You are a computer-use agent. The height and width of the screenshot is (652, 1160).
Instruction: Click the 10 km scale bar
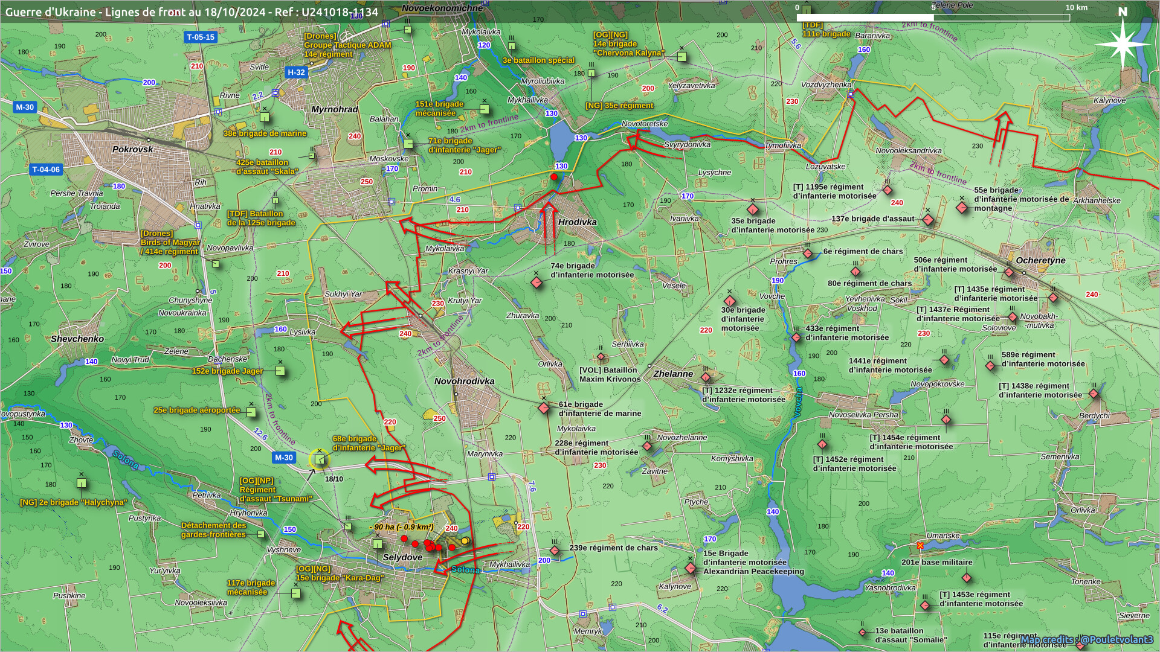click(933, 17)
